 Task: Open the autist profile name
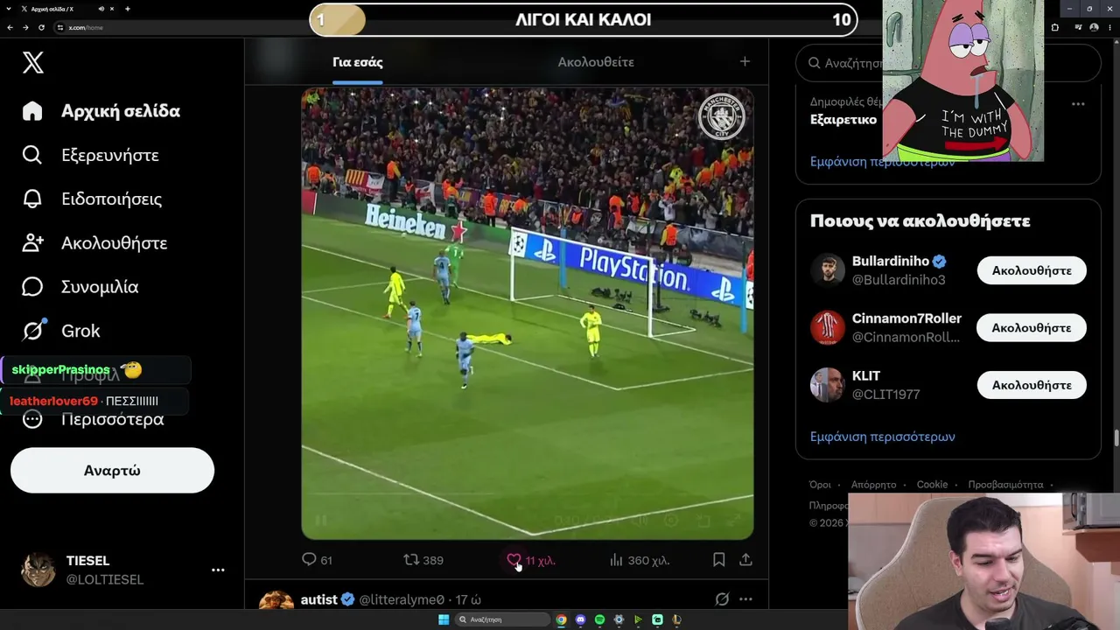click(x=319, y=599)
